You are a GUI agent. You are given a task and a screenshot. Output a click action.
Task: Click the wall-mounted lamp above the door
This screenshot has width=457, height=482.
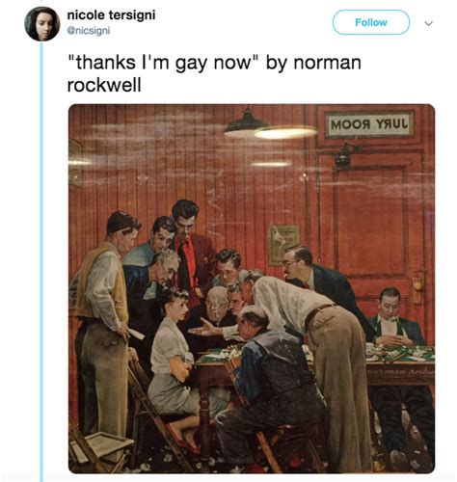click(345, 155)
